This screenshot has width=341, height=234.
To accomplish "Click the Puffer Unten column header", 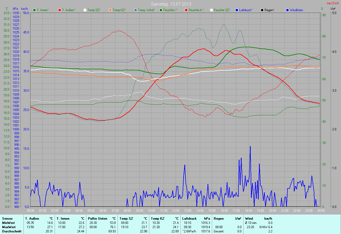I will point(98,219).
